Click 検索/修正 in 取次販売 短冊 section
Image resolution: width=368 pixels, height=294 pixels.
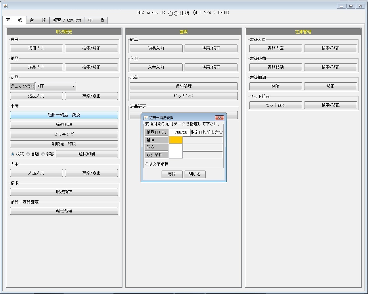91,48
